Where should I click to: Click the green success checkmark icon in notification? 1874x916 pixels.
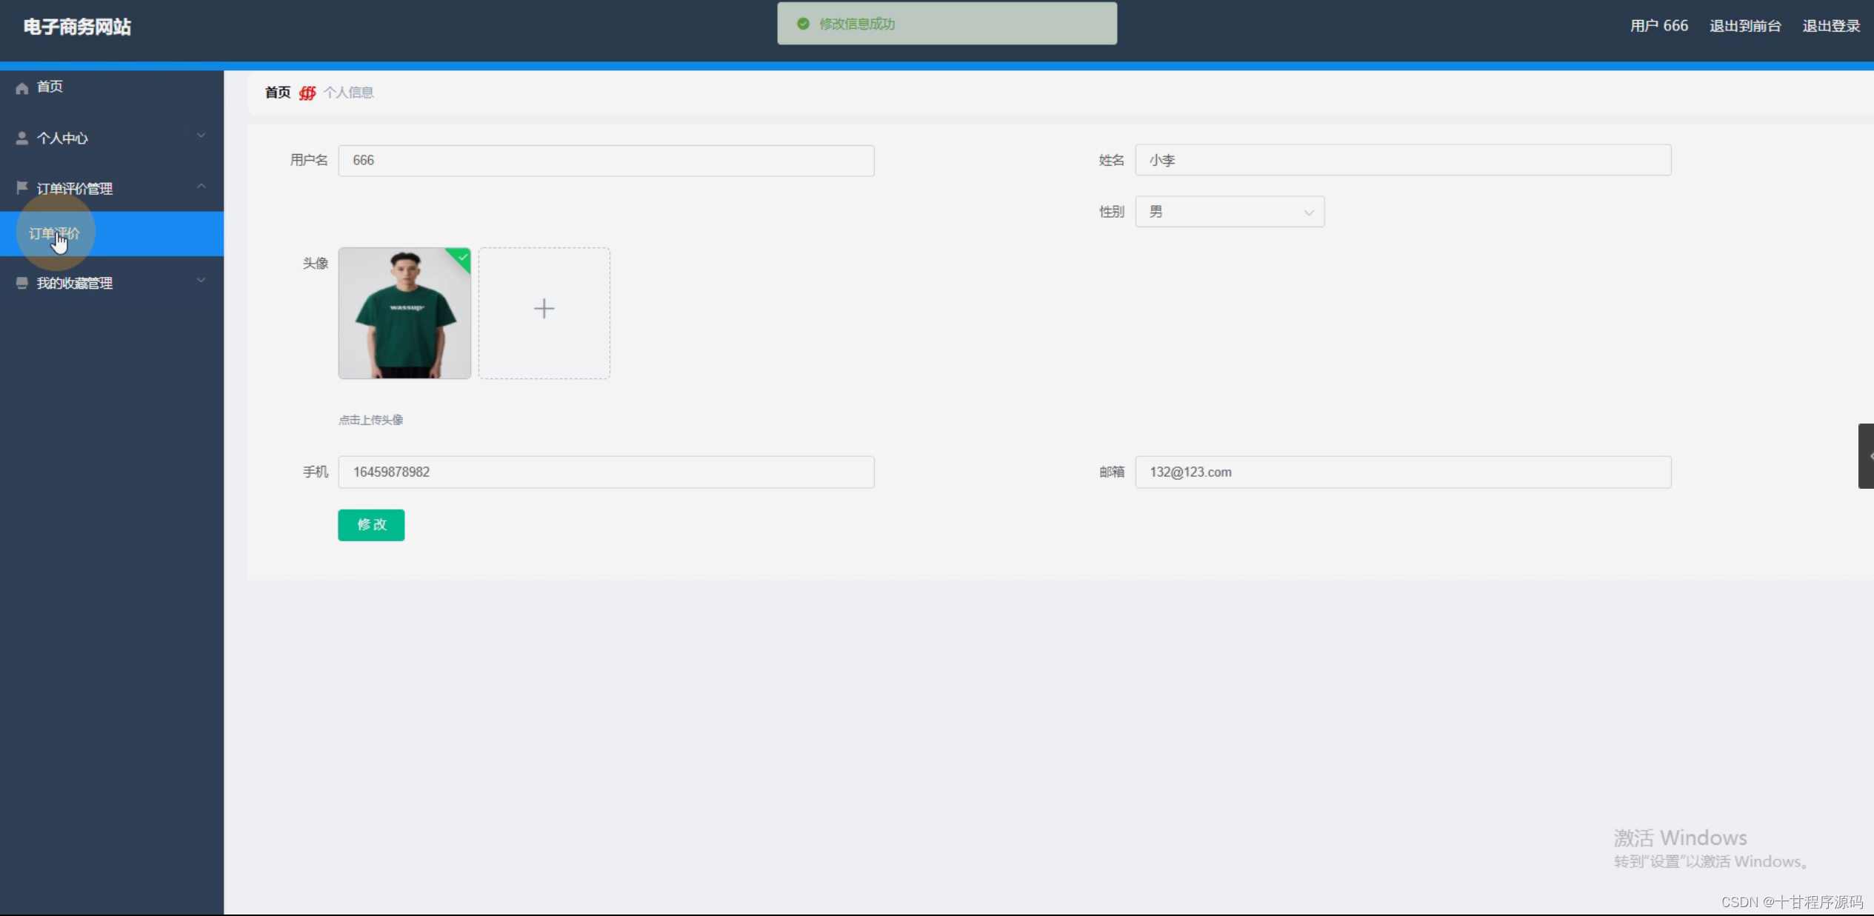point(803,24)
